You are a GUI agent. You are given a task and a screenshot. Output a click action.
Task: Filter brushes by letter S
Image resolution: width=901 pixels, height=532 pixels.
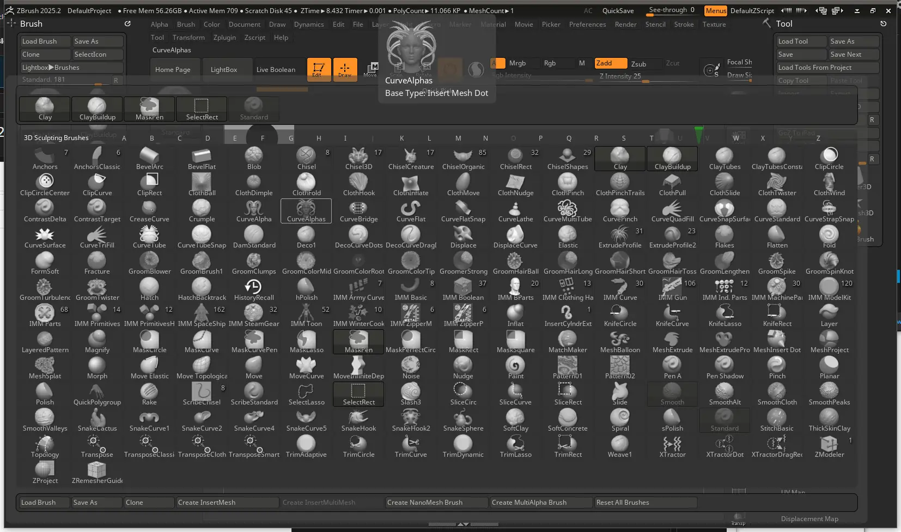624,138
